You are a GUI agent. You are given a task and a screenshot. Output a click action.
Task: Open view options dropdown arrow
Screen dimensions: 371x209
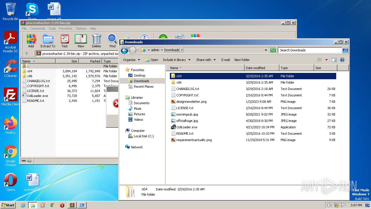coord(326,60)
